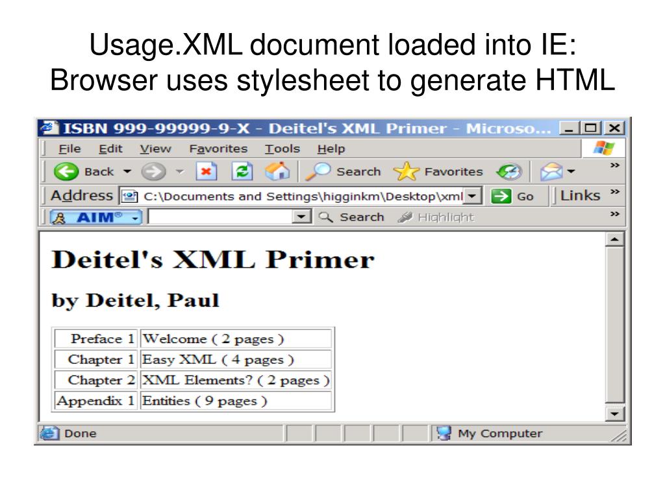The height and width of the screenshot is (498, 665).
Task: Click the Done status bar text
Action: [x=80, y=434]
